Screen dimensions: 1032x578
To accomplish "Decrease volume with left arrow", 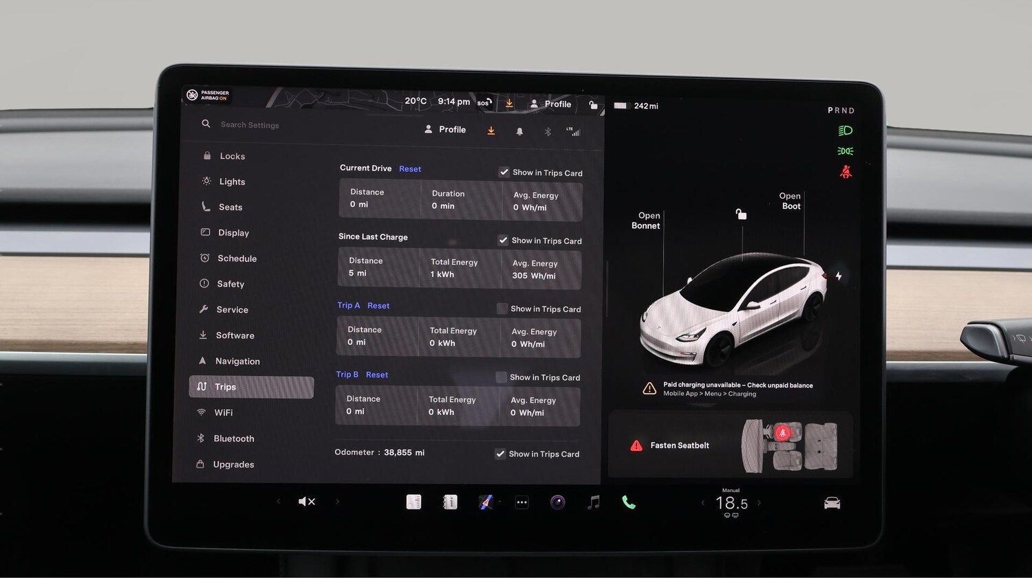I will [278, 502].
